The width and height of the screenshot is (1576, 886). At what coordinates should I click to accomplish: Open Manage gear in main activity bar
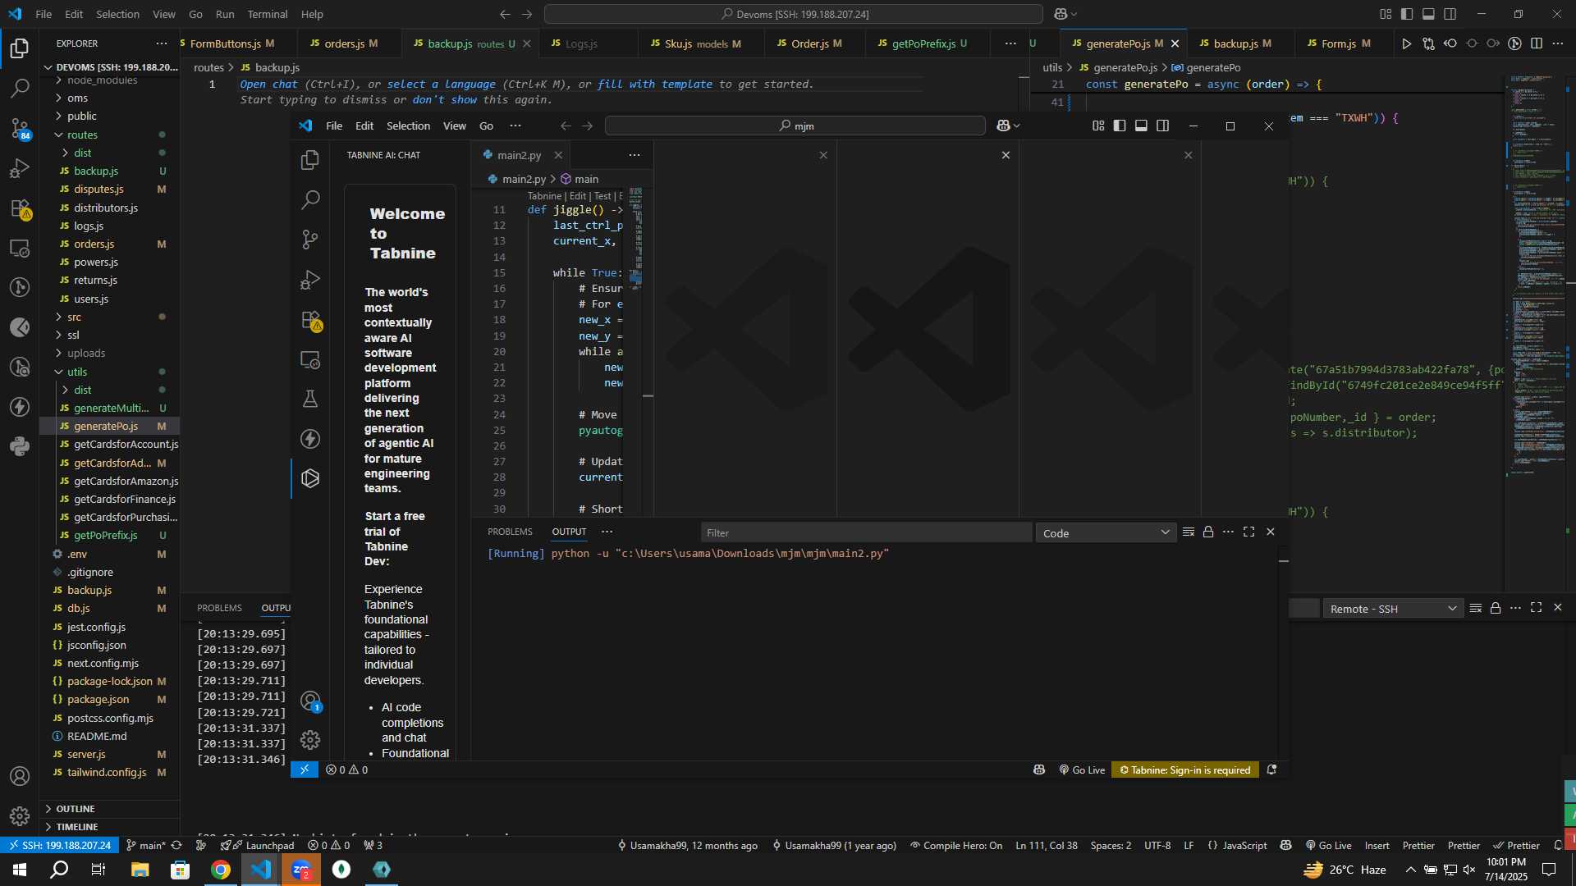[x=20, y=815]
